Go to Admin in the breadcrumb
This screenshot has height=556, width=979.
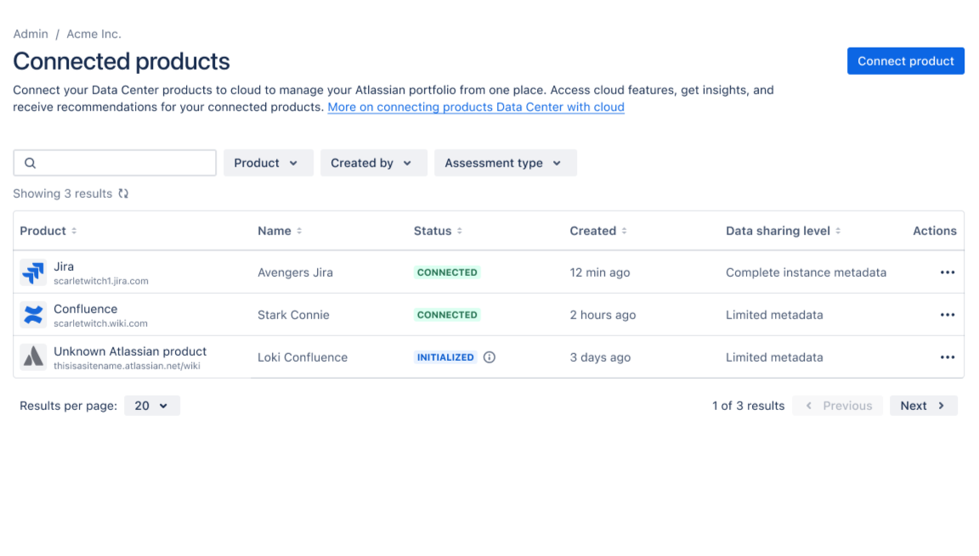click(x=31, y=34)
